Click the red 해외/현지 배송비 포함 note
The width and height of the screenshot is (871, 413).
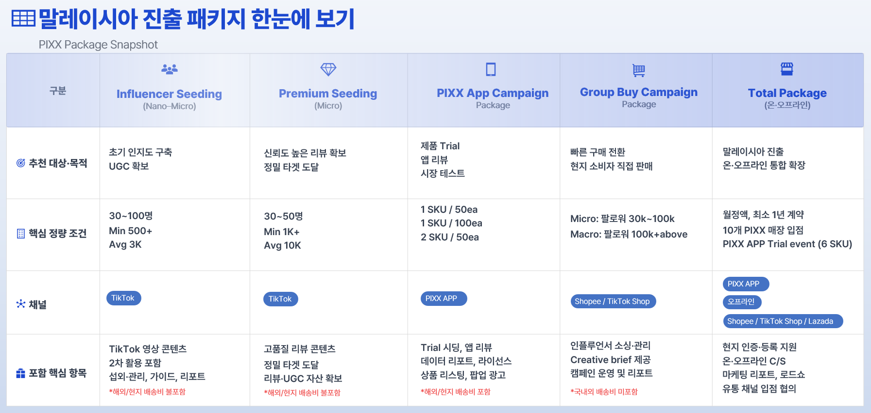(456, 392)
